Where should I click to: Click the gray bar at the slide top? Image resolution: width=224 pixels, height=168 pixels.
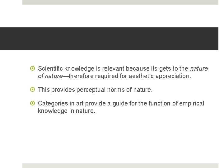tap(120, 2)
